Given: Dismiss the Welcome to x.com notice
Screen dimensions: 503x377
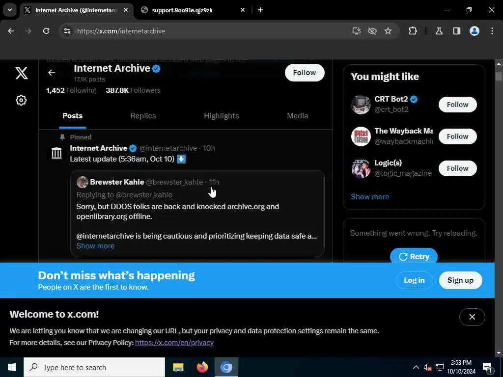Looking at the screenshot, I should tap(472, 317).
